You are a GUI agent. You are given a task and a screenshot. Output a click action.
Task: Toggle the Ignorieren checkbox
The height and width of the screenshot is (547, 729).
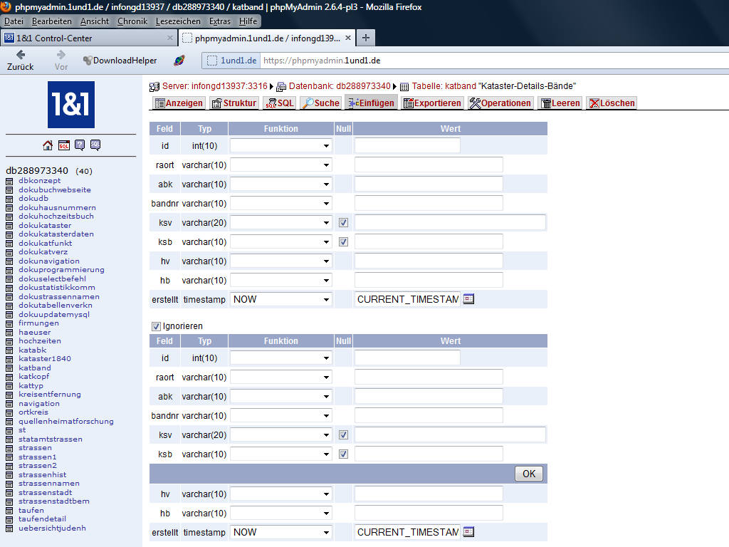156,326
